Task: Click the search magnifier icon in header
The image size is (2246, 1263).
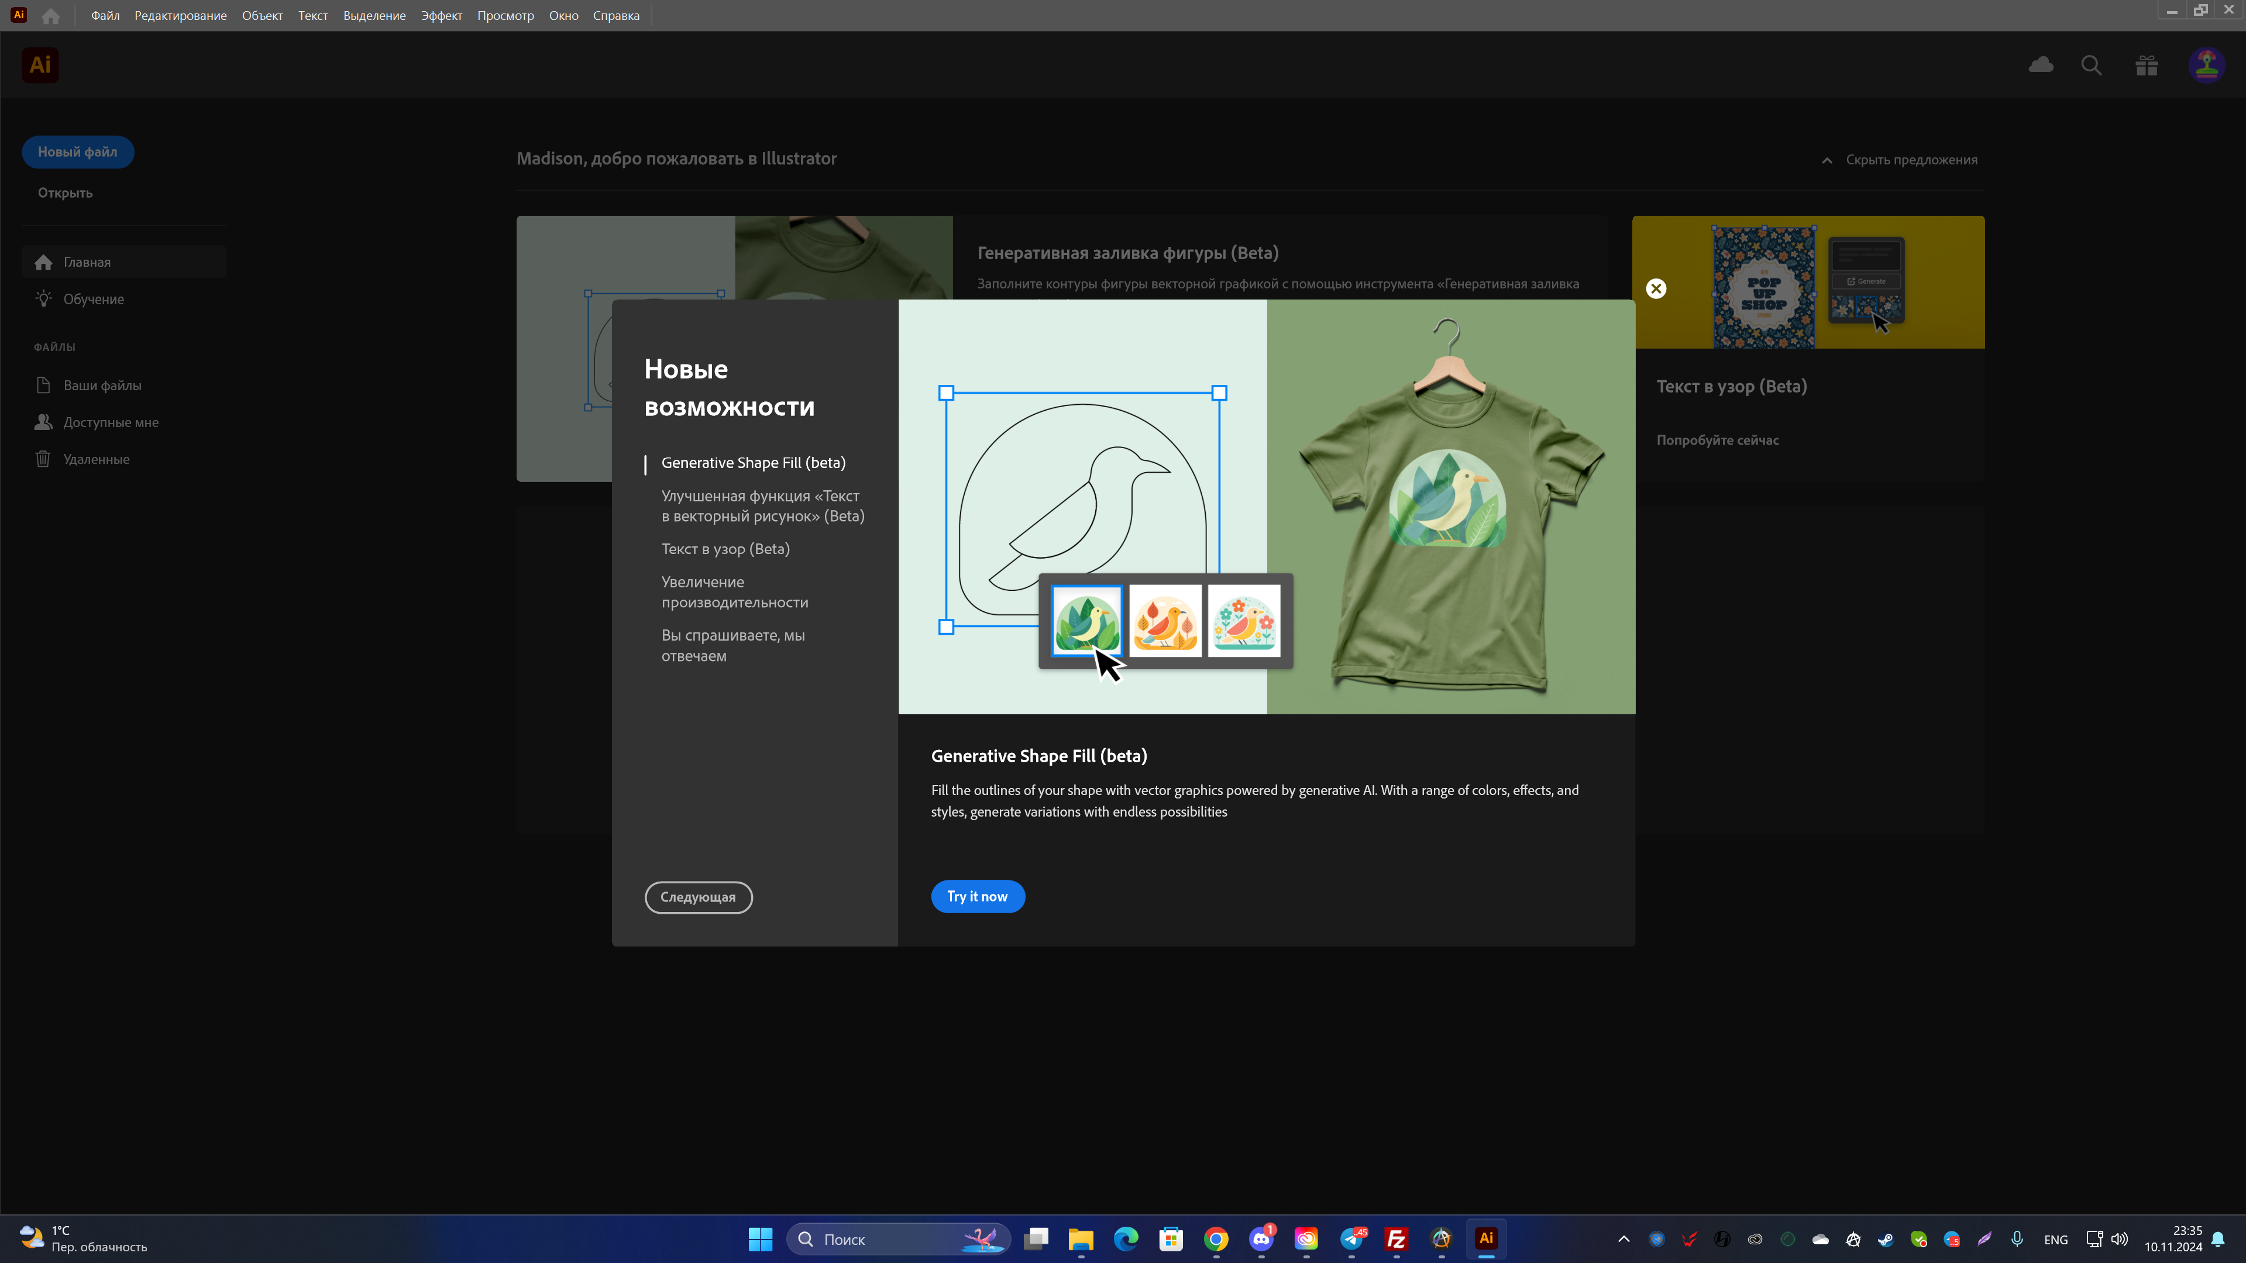Action: 2092,66
